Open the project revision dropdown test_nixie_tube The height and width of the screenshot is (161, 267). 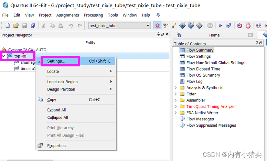pyautogui.click(x=119, y=26)
